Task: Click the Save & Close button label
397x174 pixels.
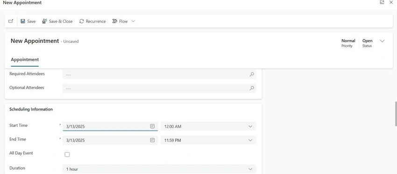Action: pyautogui.click(x=61, y=21)
